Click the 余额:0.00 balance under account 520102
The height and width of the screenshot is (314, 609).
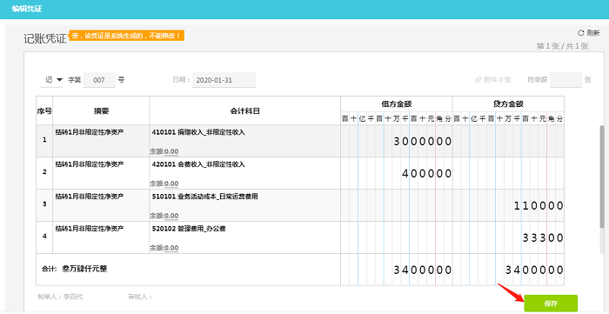[164, 248]
